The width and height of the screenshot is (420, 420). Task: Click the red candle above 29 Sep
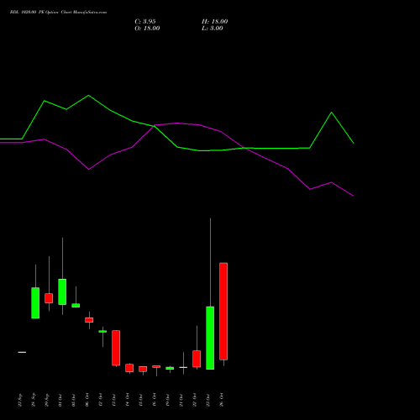pos(49,298)
